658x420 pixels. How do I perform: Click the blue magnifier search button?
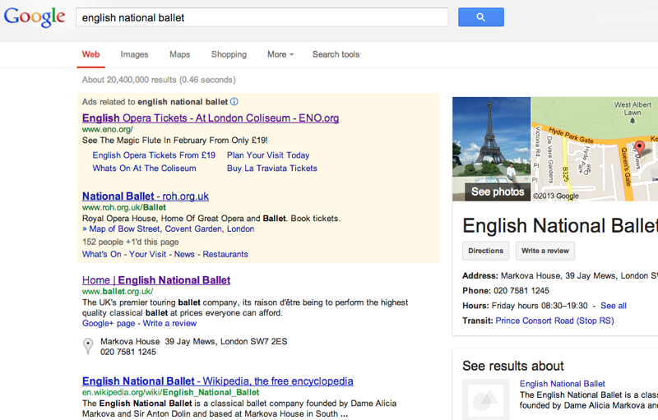tap(481, 17)
